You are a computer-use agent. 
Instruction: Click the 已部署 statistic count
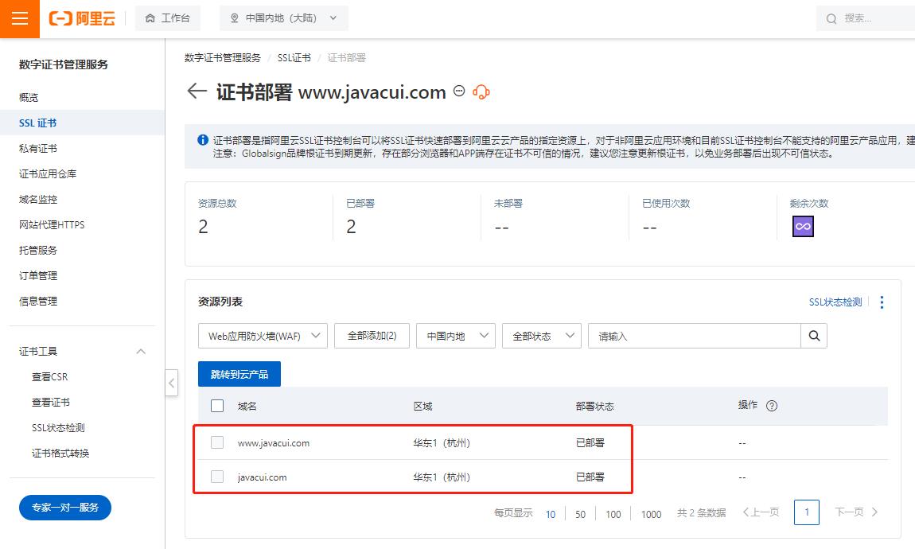pyautogui.click(x=351, y=227)
